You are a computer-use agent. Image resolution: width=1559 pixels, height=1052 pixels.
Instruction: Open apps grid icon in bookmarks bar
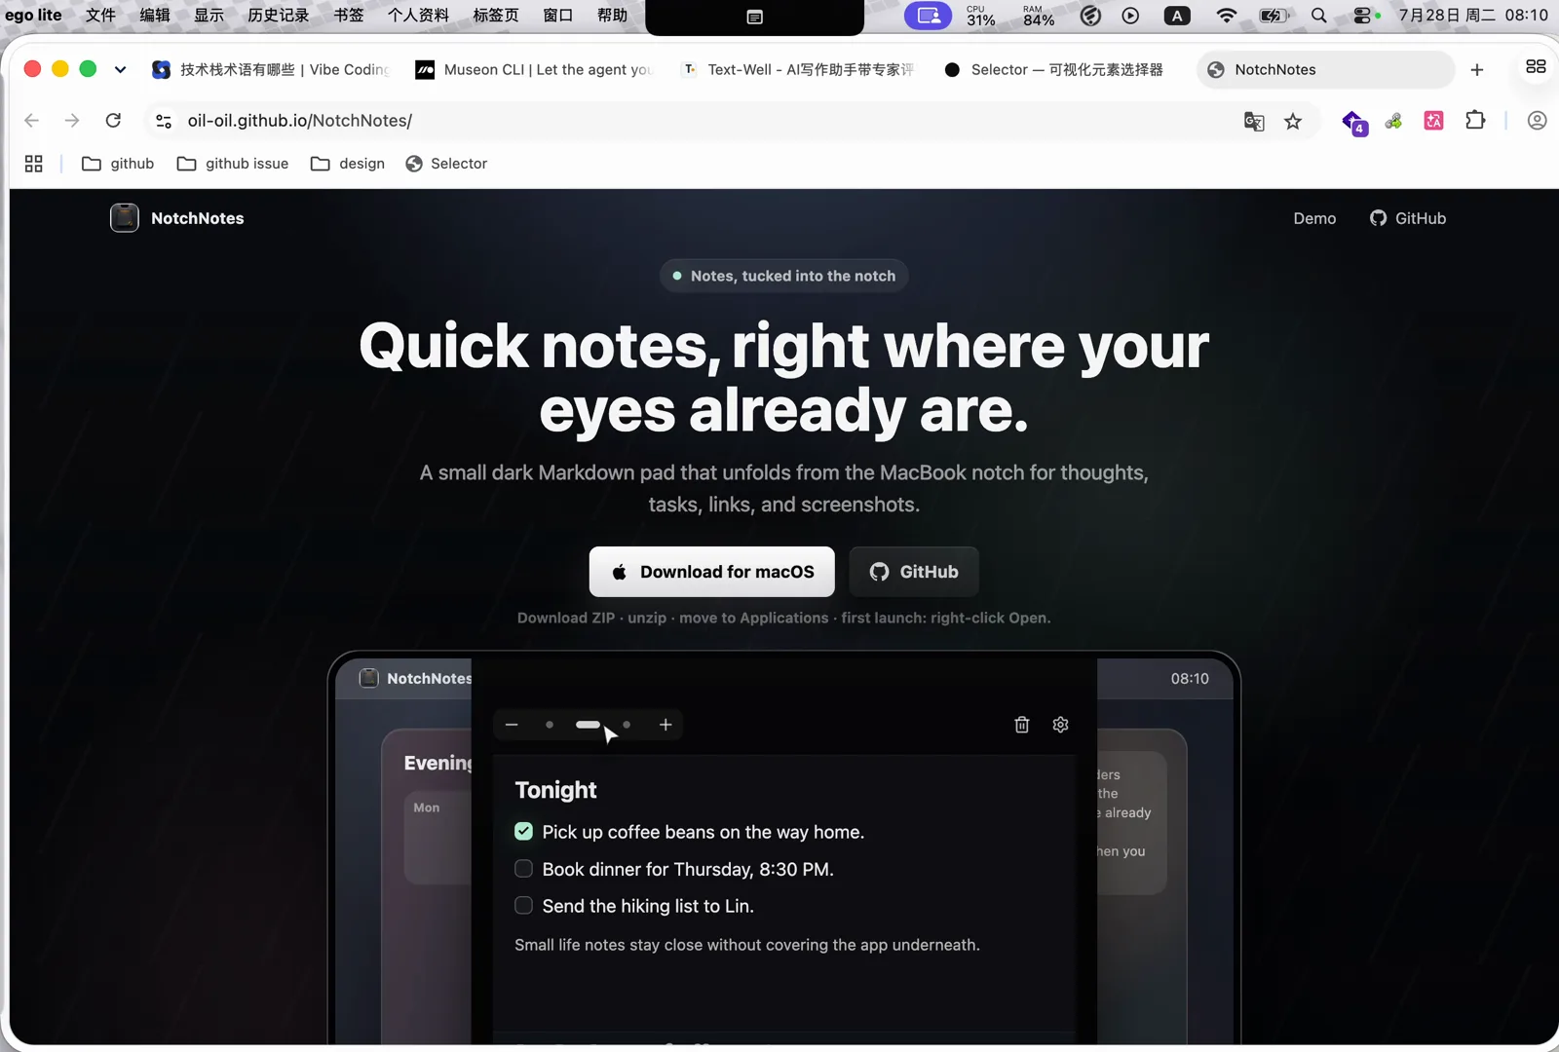coord(34,164)
